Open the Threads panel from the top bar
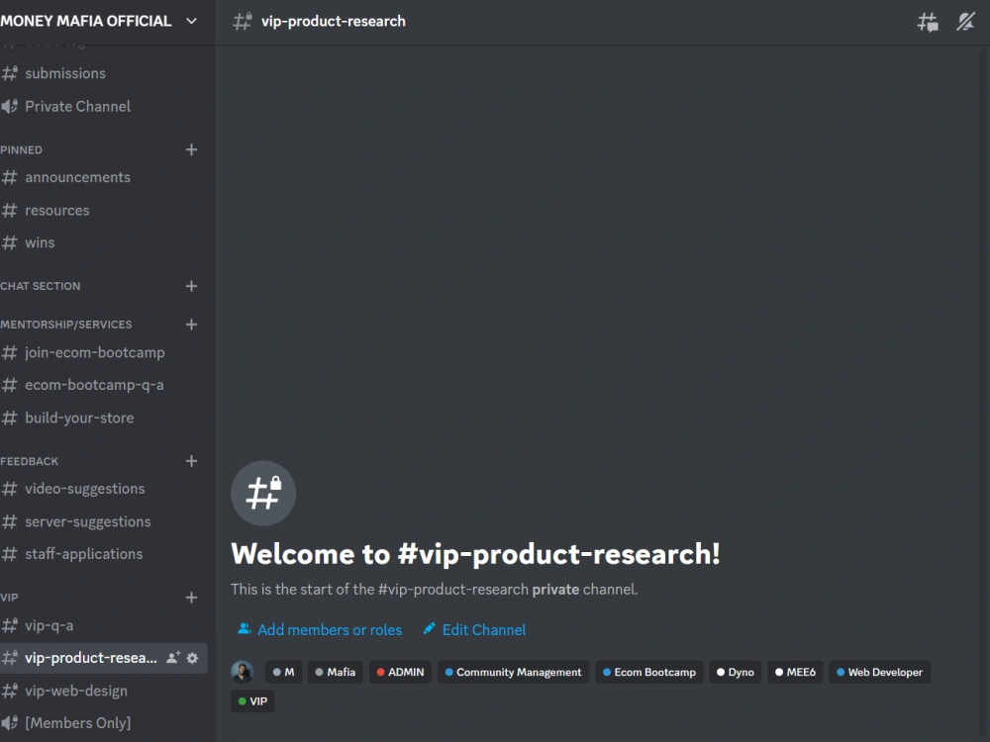Viewport: 990px width, 742px height. pos(928,21)
